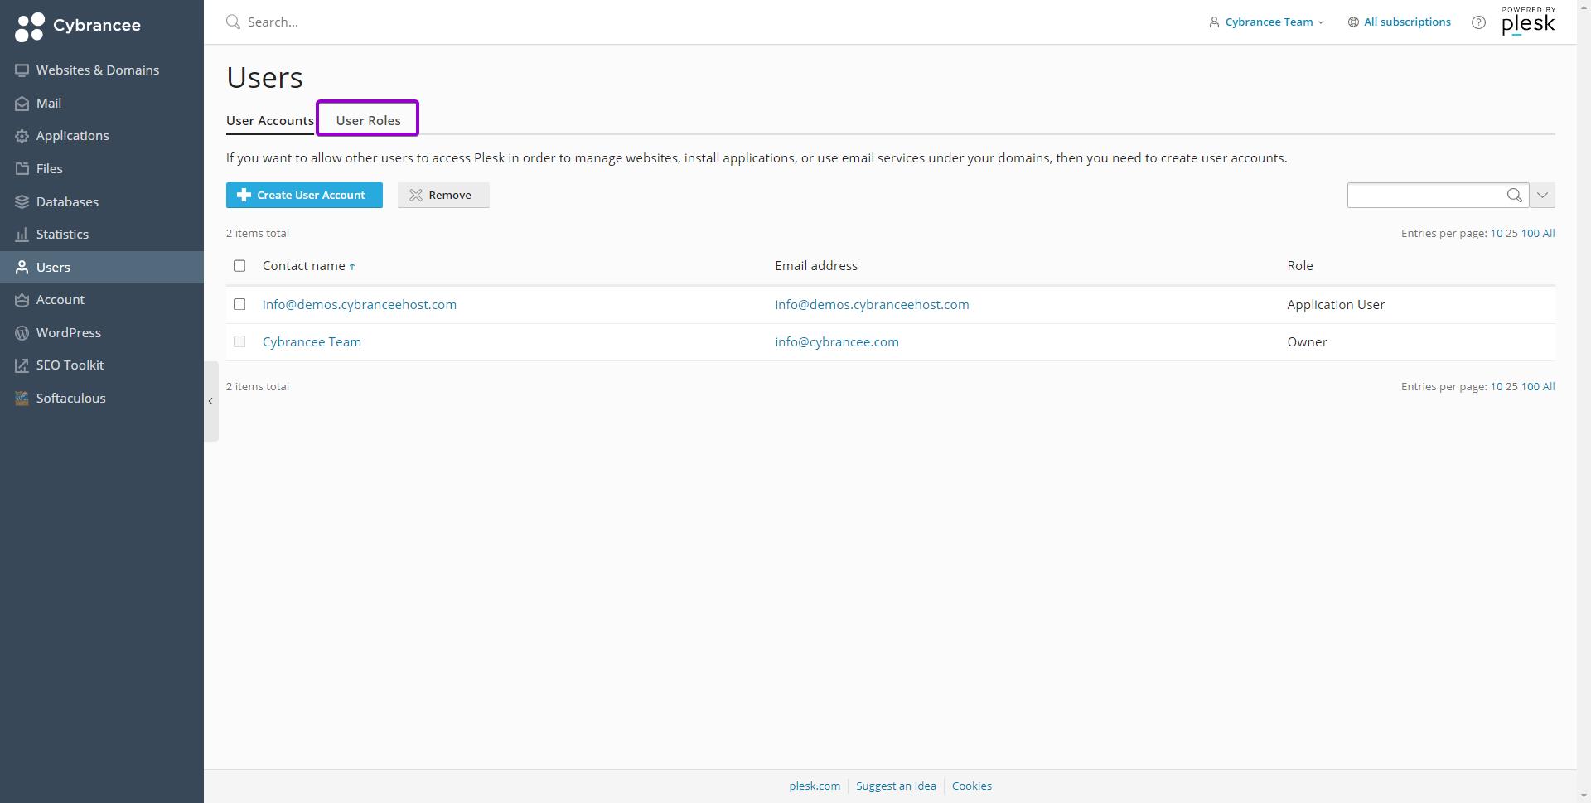Image resolution: width=1591 pixels, height=803 pixels.
Task: Open Websites & Domains monitor icon
Action: point(22,70)
